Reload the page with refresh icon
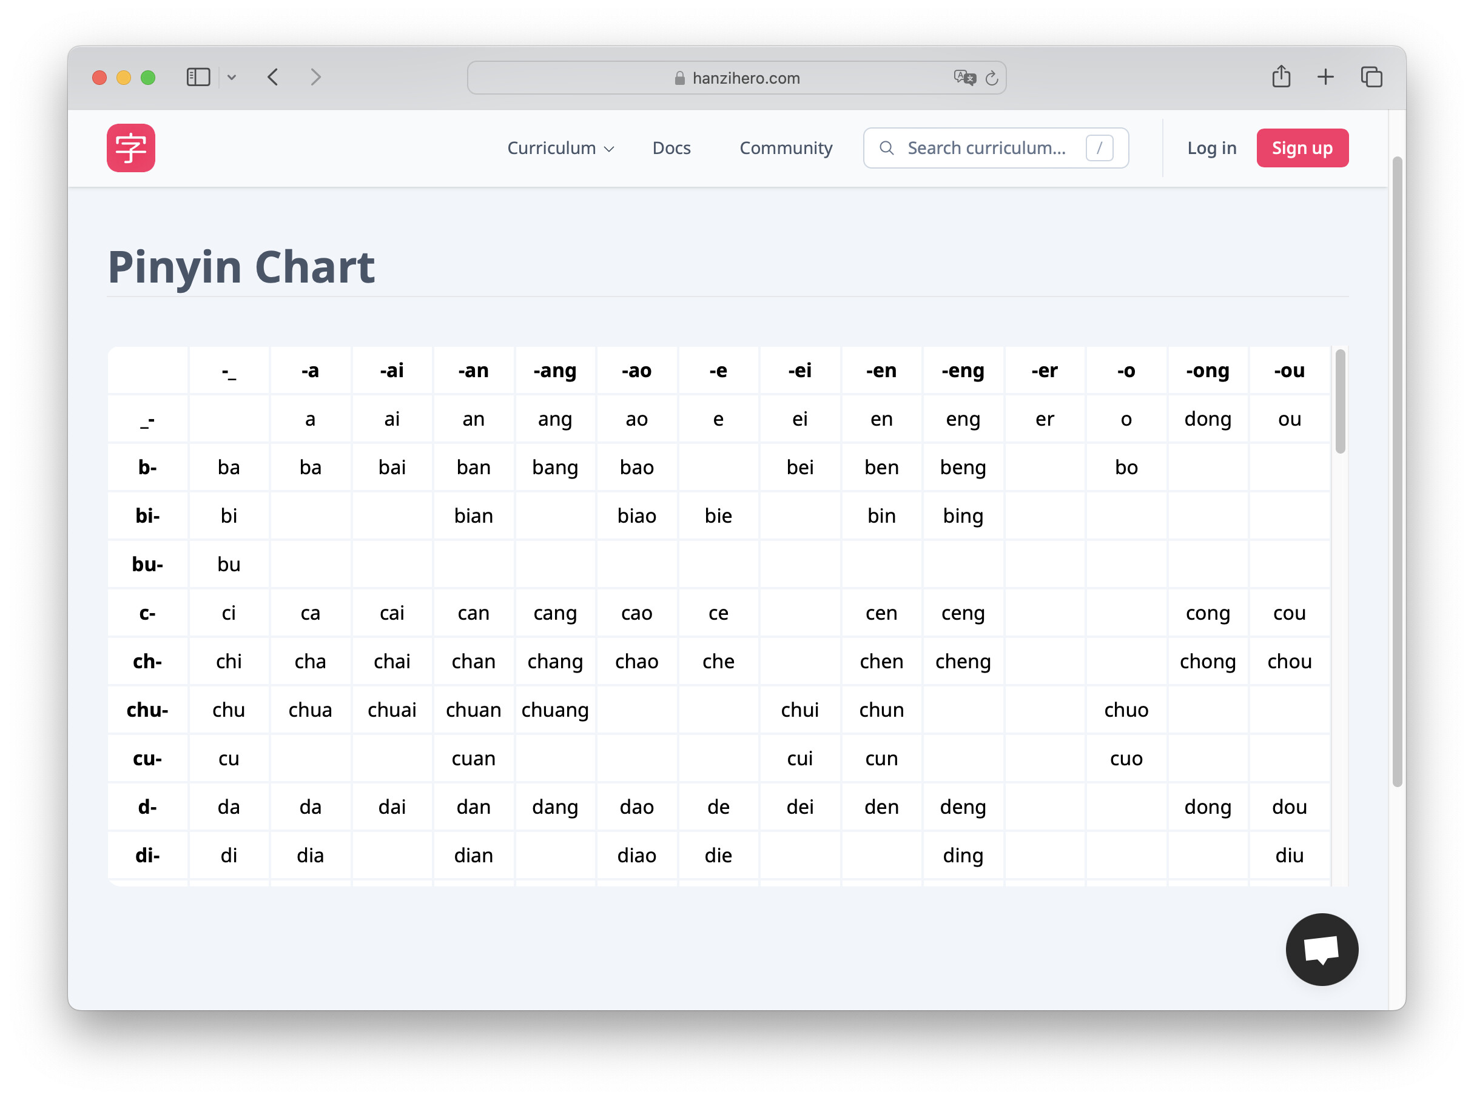Viewport: 1474px width, 1100px height. tap(992, 78)
